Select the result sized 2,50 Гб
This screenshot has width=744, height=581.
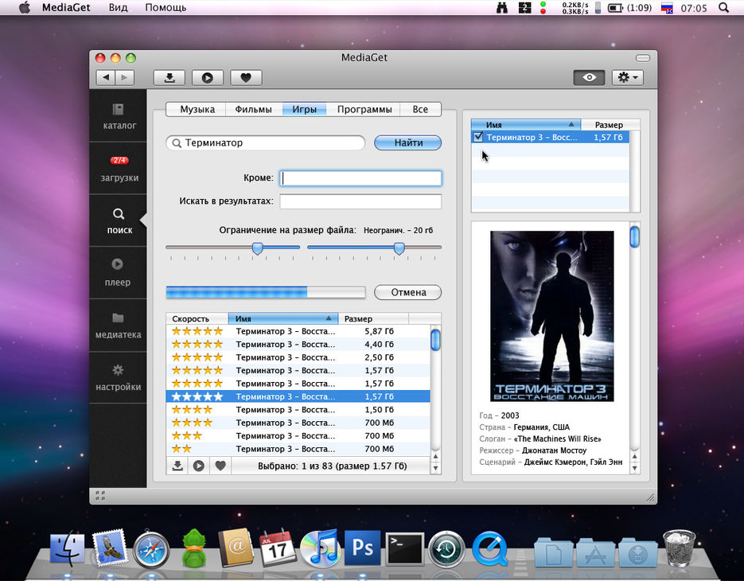point(298,357)
